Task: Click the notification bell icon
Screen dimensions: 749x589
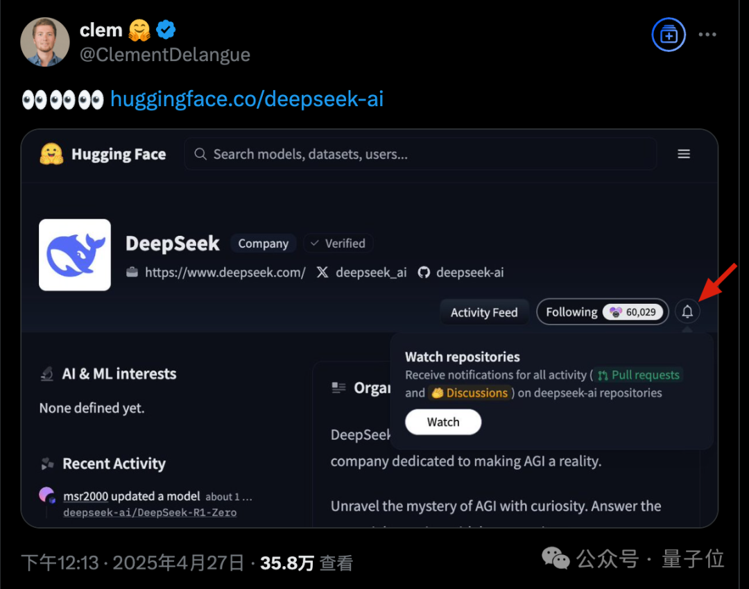Action: pos(687,311)
